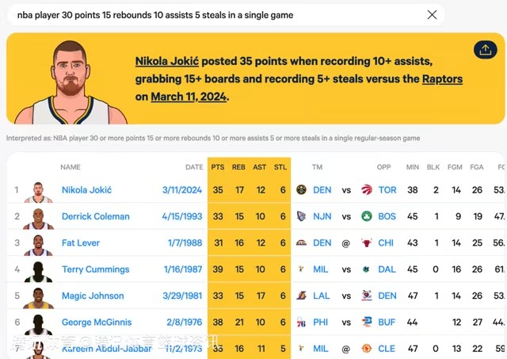Image resolution: width=507 pixels, height=359 pixels.
Task: Click Magic Johnson's headshot thumbnail
Action: click(38, 296)
